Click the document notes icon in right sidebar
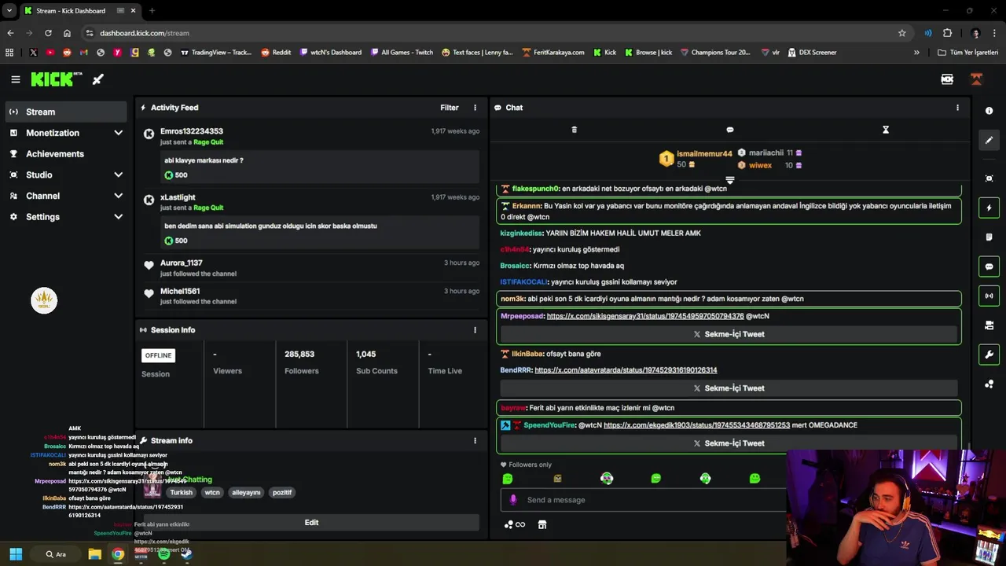 coord(989,237)
